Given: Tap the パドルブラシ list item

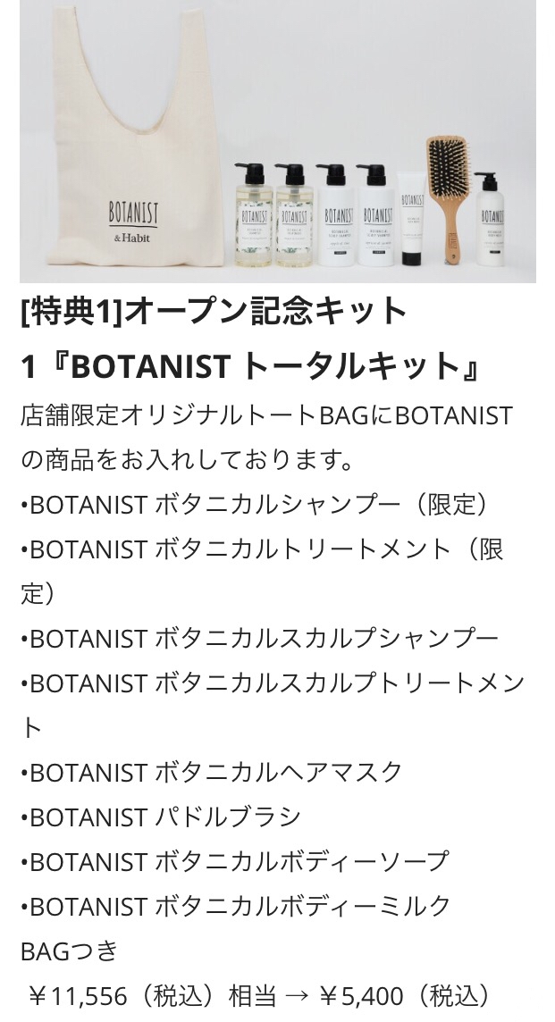Looking at the screenshot, I should point(161,817).
